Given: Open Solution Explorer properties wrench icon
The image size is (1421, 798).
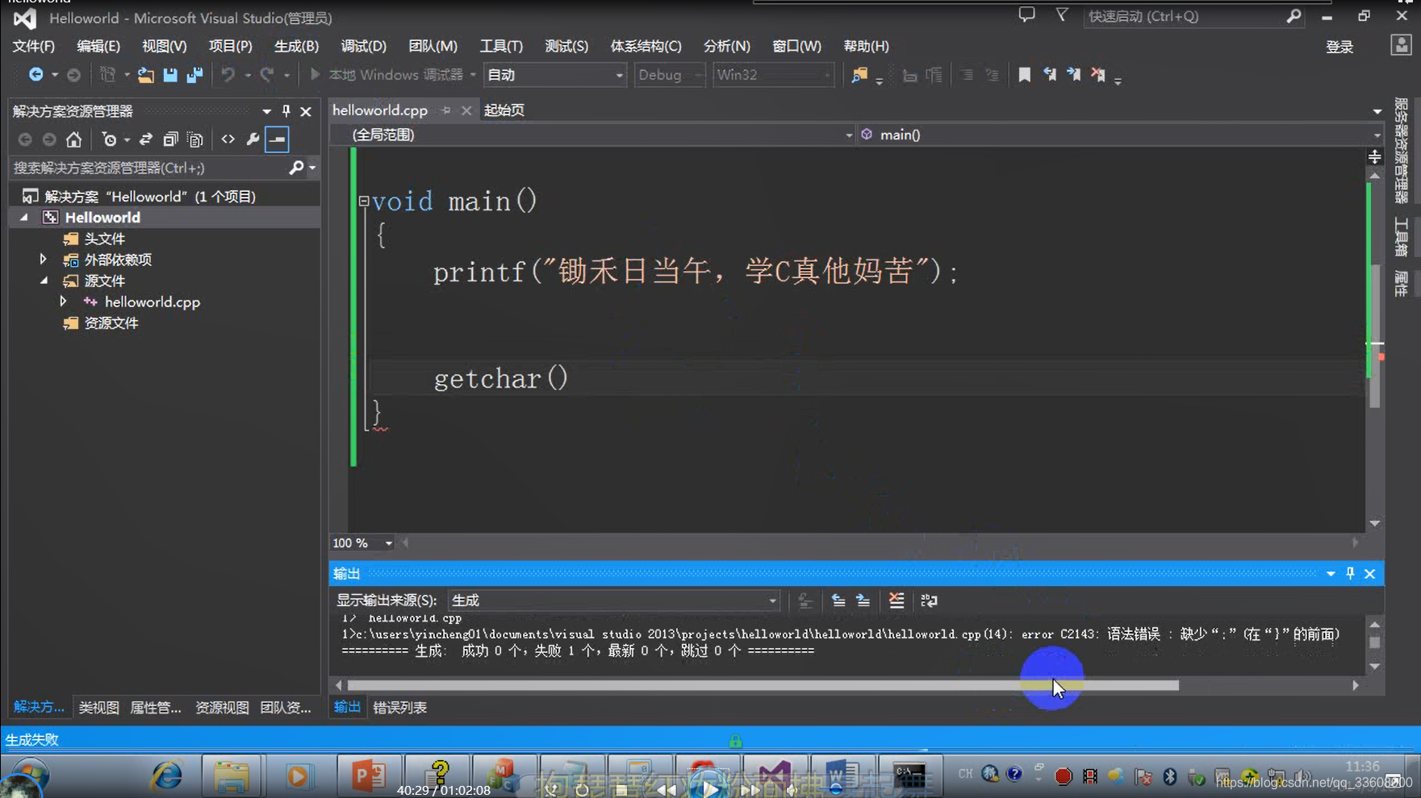Looking at the screenshot, I should (253, 139).
